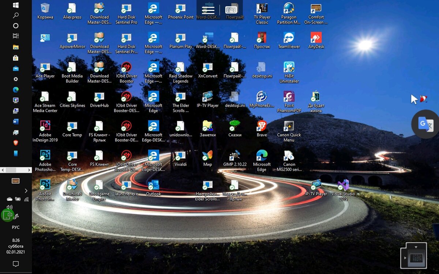This screenshot has width=439, height=274.
Task: Open Boot Media Builder icon
Action: click(72, 73)
